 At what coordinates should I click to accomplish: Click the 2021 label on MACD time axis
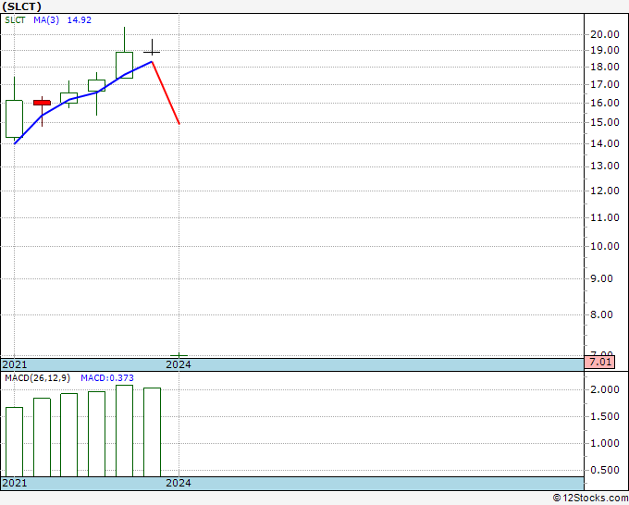pos(15,483)
